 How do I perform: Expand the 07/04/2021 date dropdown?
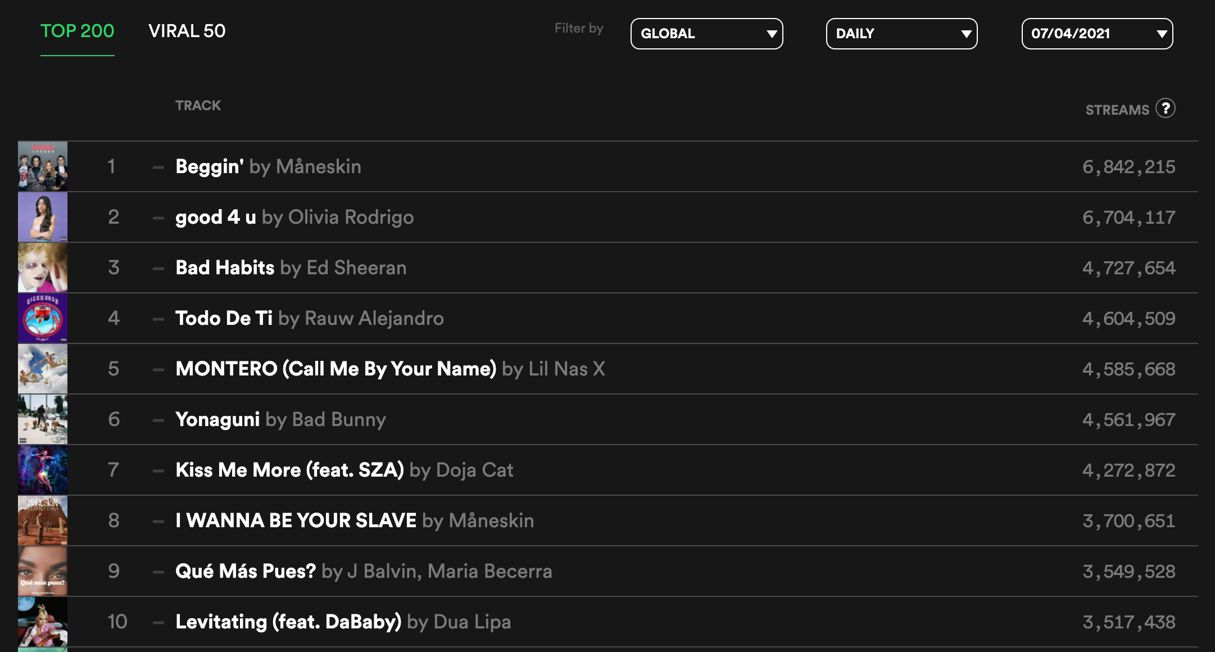(x=1097, y=34)
